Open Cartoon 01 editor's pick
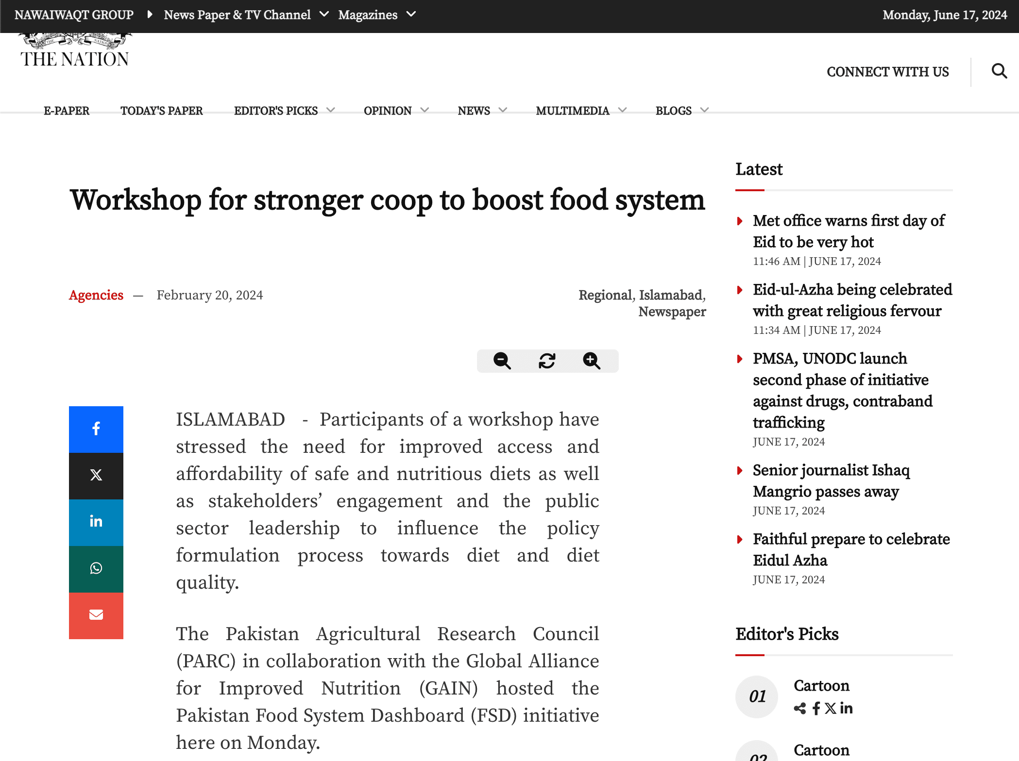Screen dimensions: 1019x761 coord(821,685)
